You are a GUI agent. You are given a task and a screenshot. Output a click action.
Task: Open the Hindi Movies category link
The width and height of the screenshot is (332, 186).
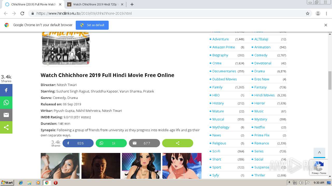[x=265, y=95]
